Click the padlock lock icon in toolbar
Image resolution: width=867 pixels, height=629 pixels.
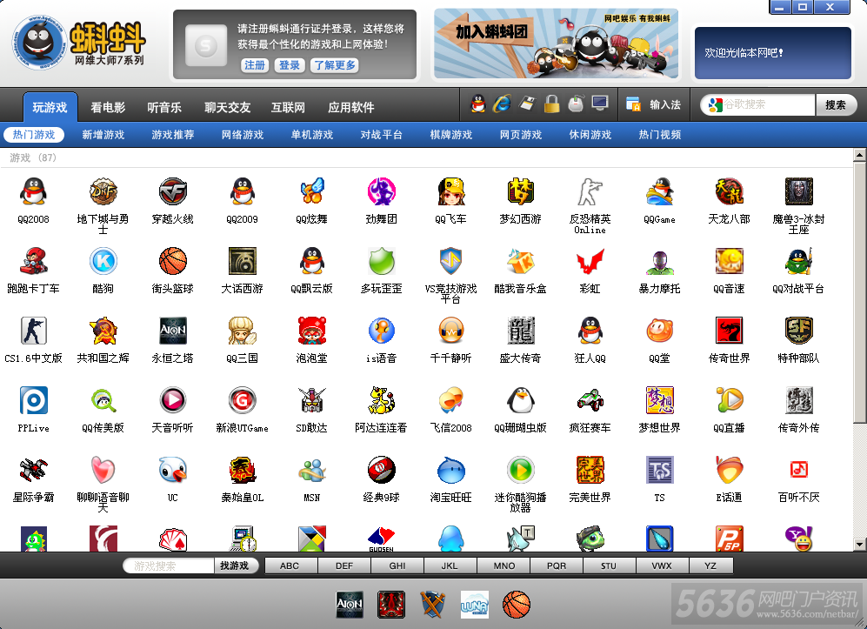click(551, 104)
